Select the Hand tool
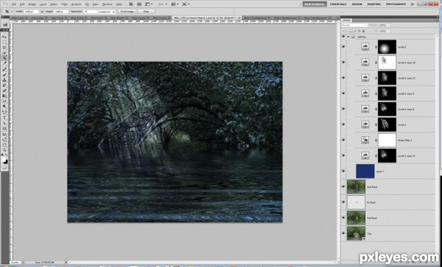 point(5,145)
